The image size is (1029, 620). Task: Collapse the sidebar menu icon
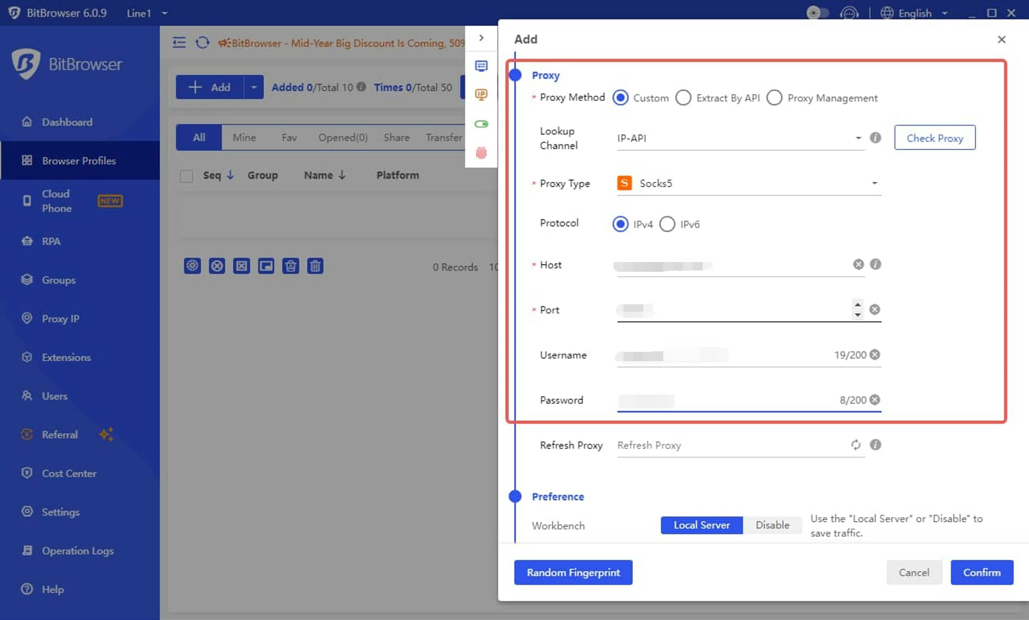tap(179, 43)
